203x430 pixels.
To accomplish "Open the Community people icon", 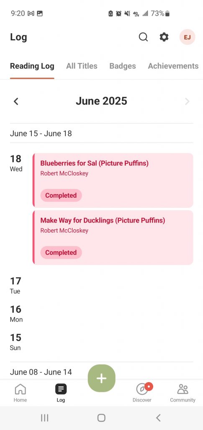I will pos(182,389).
